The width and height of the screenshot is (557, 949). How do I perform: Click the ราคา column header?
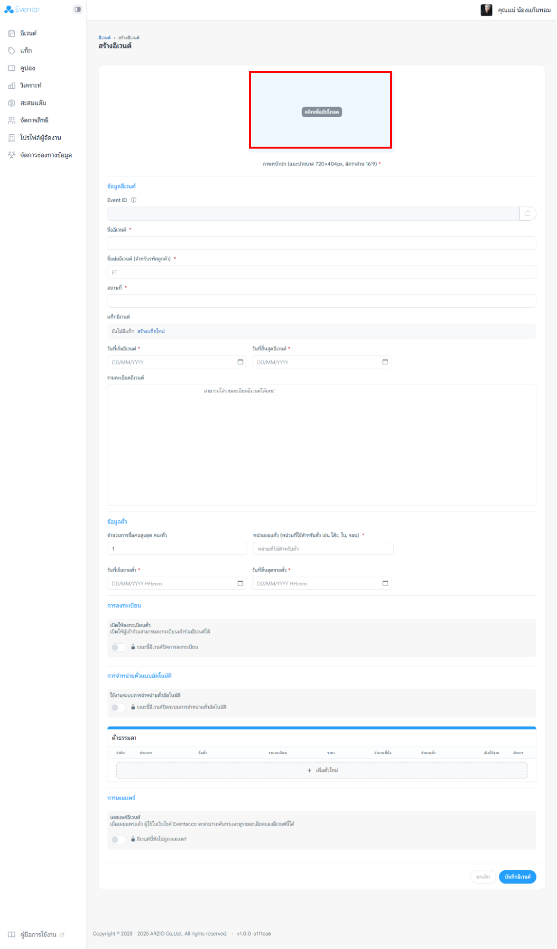(331, 753)
